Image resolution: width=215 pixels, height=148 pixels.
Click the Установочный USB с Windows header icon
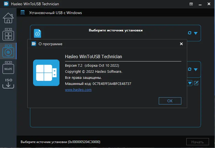(23, 13)
